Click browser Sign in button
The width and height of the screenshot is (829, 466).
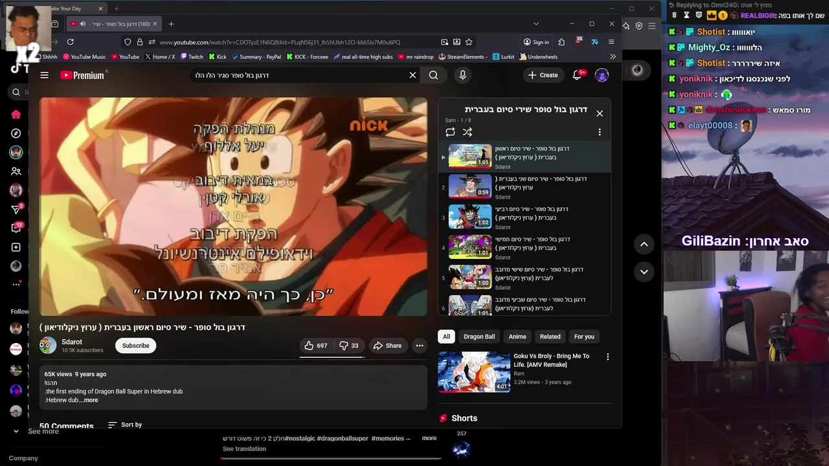point(536,42)
